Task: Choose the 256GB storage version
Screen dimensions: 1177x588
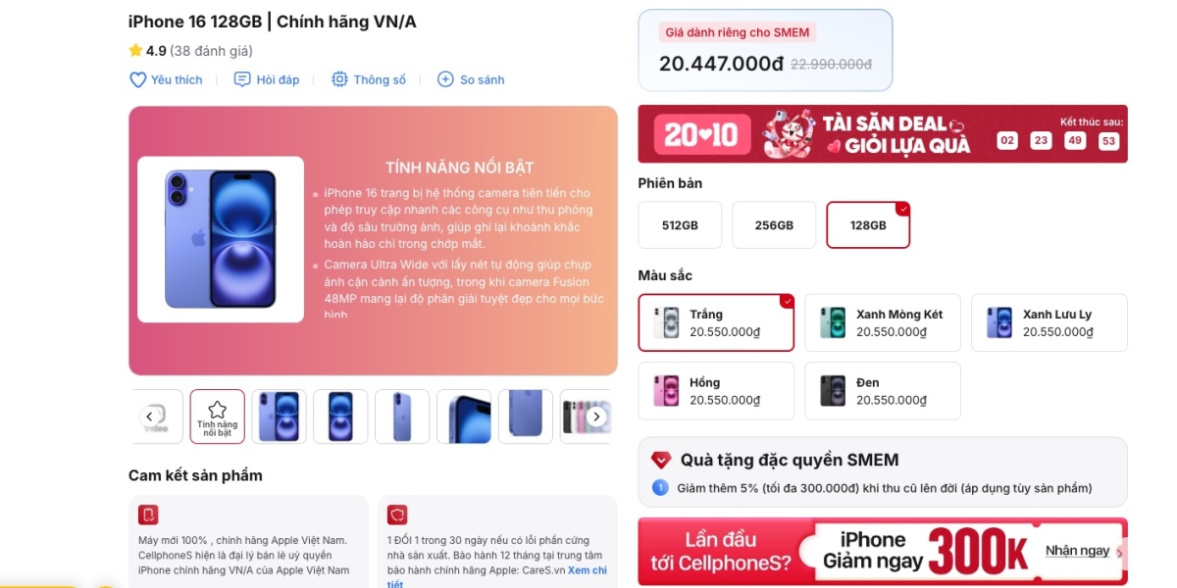Action: click(774, 225)
